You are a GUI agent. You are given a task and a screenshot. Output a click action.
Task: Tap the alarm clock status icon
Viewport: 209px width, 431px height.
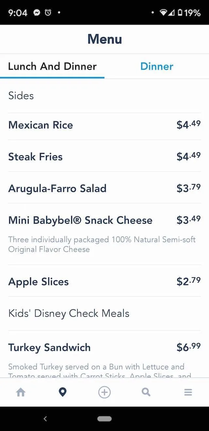tap(48, 13)
